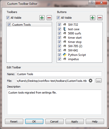Viewport: 109px width, 129px height.
Task: Add a new toolbar with green plus
Action: pos(42,18)
